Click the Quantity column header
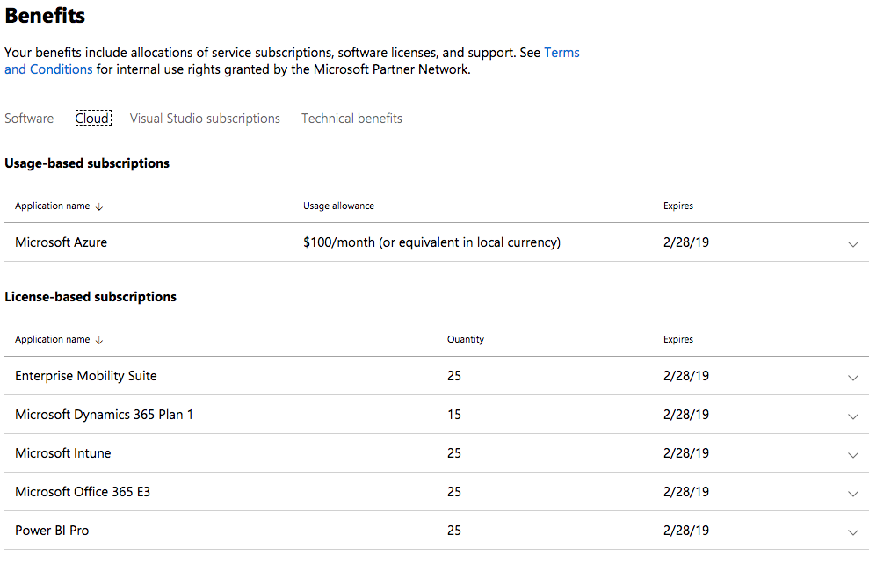The width and height of the screenshot is (891, 571). 466,339
